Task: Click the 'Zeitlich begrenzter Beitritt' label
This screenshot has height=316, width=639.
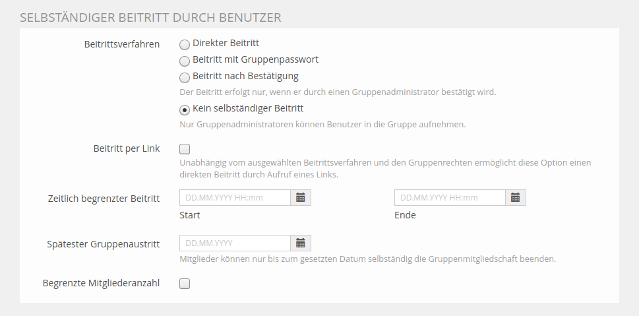Action: pos(104,199)
